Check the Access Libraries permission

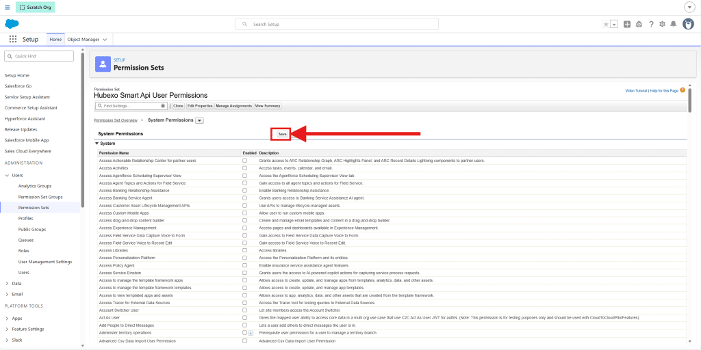point(244,250)
